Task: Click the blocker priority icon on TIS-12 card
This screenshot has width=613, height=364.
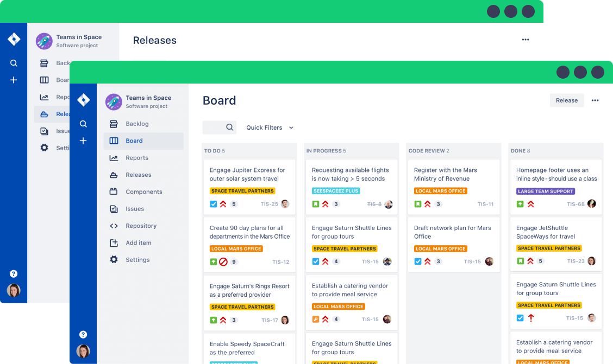Action: (x=223, y=262)
